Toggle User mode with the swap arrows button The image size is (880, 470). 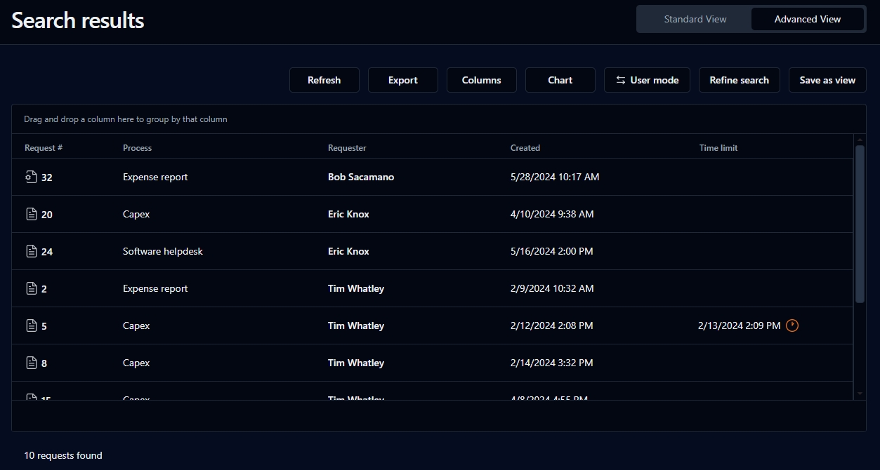point(647,80)
